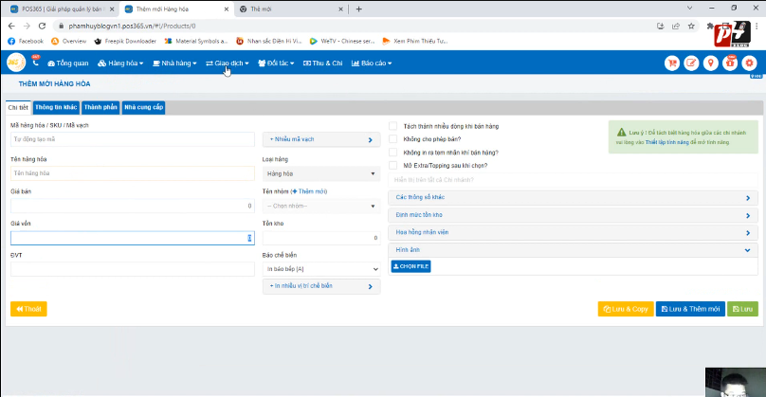
Task: Open the settings gear icon
Action: click(x=749, y=63)
